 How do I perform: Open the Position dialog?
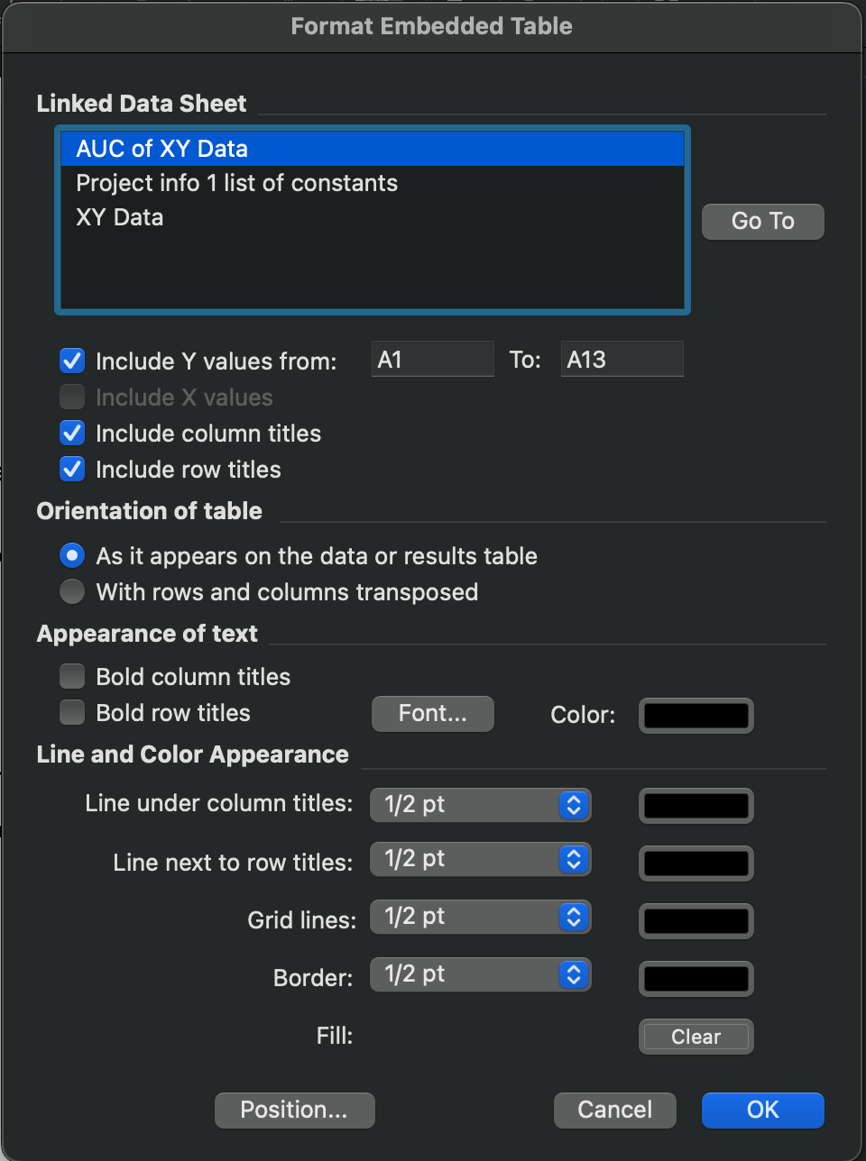tap(294, 1110)
